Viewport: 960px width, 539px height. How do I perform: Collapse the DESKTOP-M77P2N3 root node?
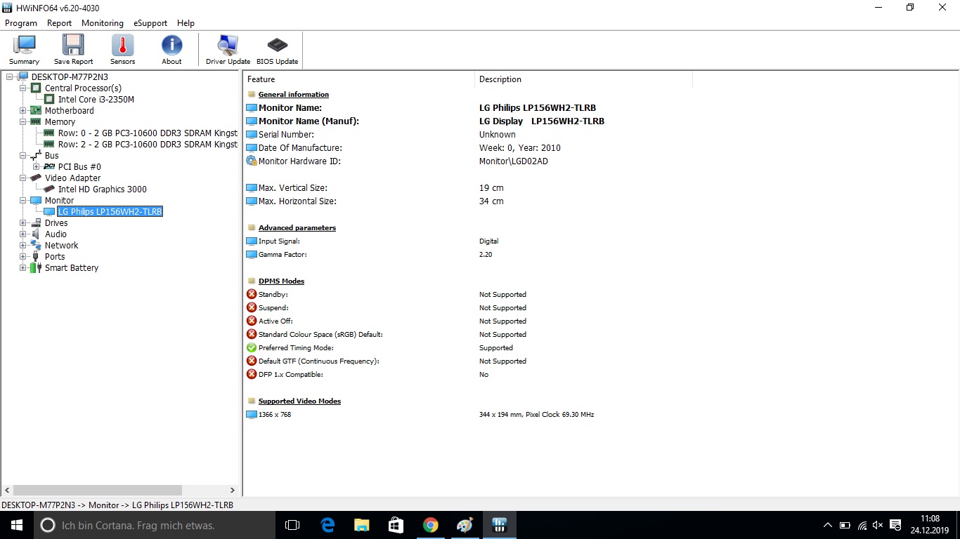tap(9, 77)
